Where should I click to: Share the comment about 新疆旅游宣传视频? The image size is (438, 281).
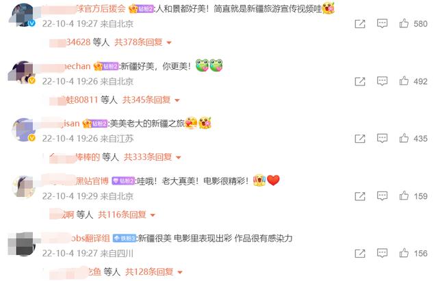pyautogui.click(x=360, y=24)
